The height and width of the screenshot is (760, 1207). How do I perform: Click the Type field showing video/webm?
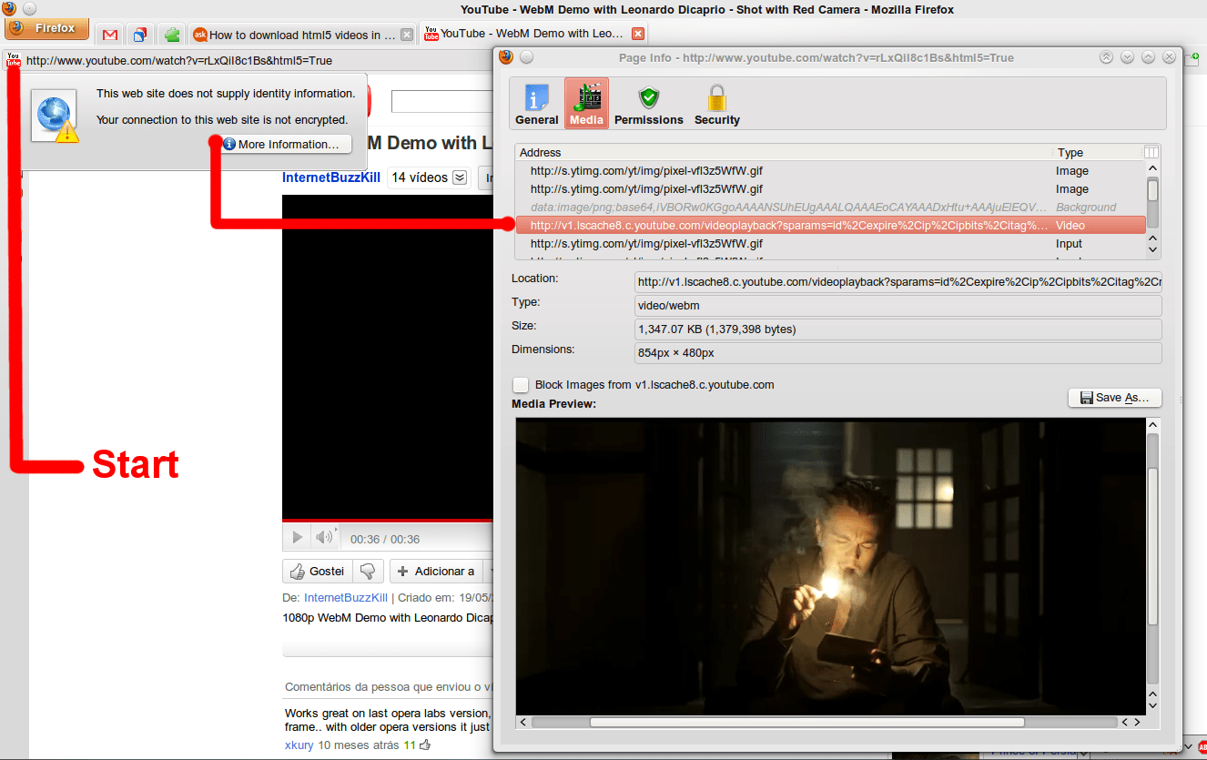pos(898,306)
